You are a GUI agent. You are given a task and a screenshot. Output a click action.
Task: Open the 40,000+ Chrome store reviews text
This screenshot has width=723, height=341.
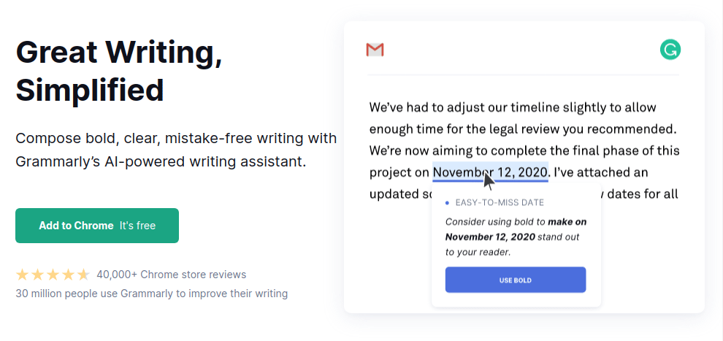(172, 275)
